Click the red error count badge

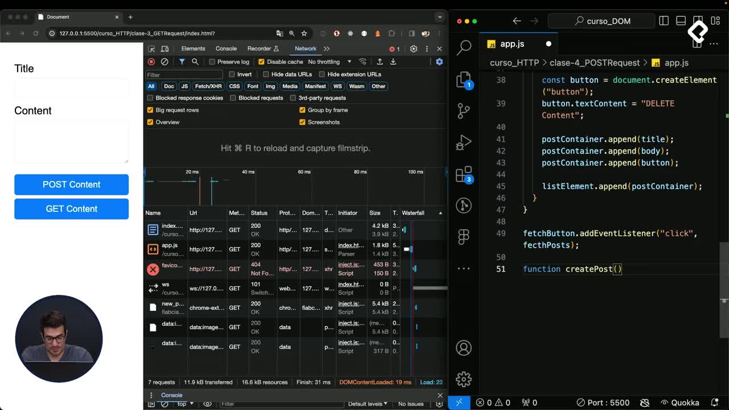pos(394,49)
